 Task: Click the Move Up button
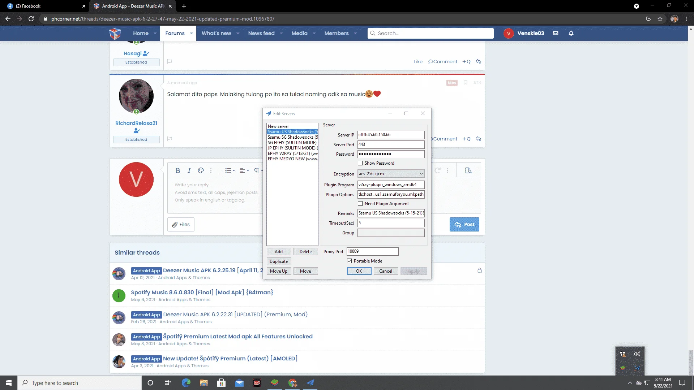coord(279,271)
